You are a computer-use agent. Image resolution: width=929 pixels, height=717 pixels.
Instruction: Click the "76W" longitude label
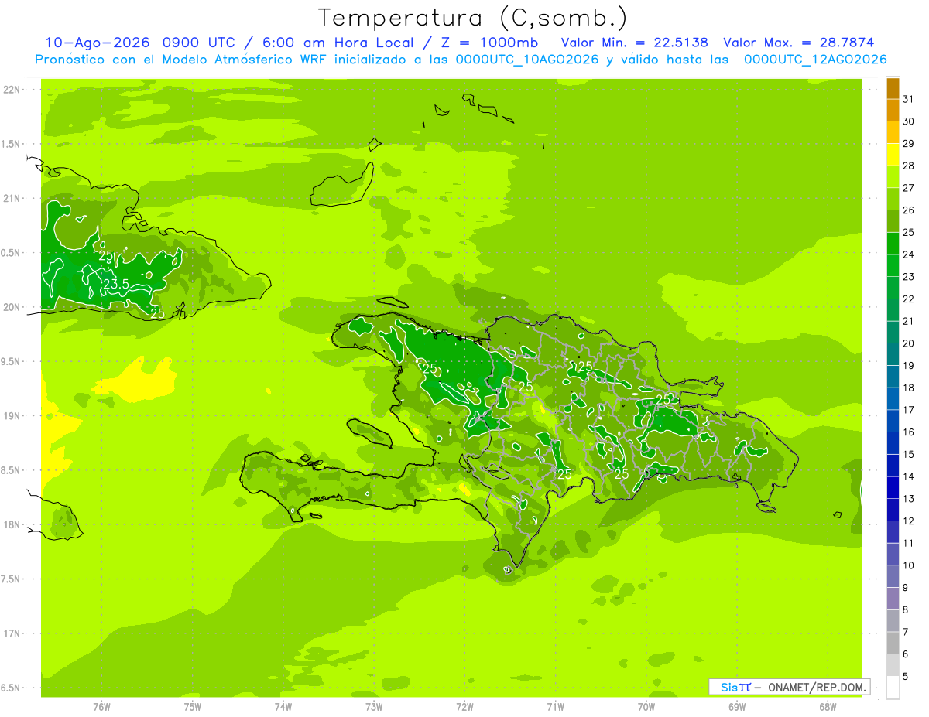[101, 707]
